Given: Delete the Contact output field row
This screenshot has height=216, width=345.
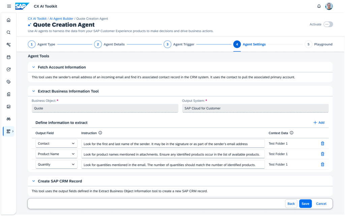Looking at the screenshot, I should click(322, 143).
